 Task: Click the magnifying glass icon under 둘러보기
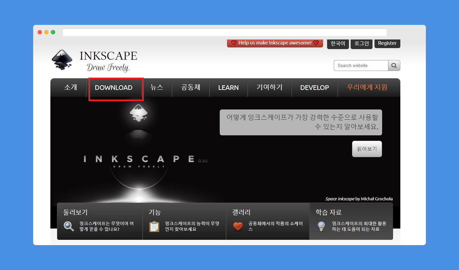(x=69, y=226)
